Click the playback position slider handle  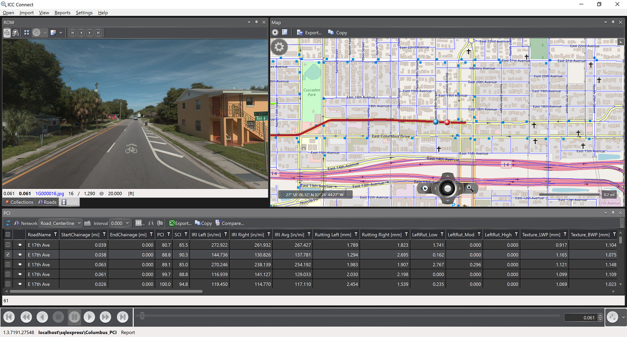(142, 316)
